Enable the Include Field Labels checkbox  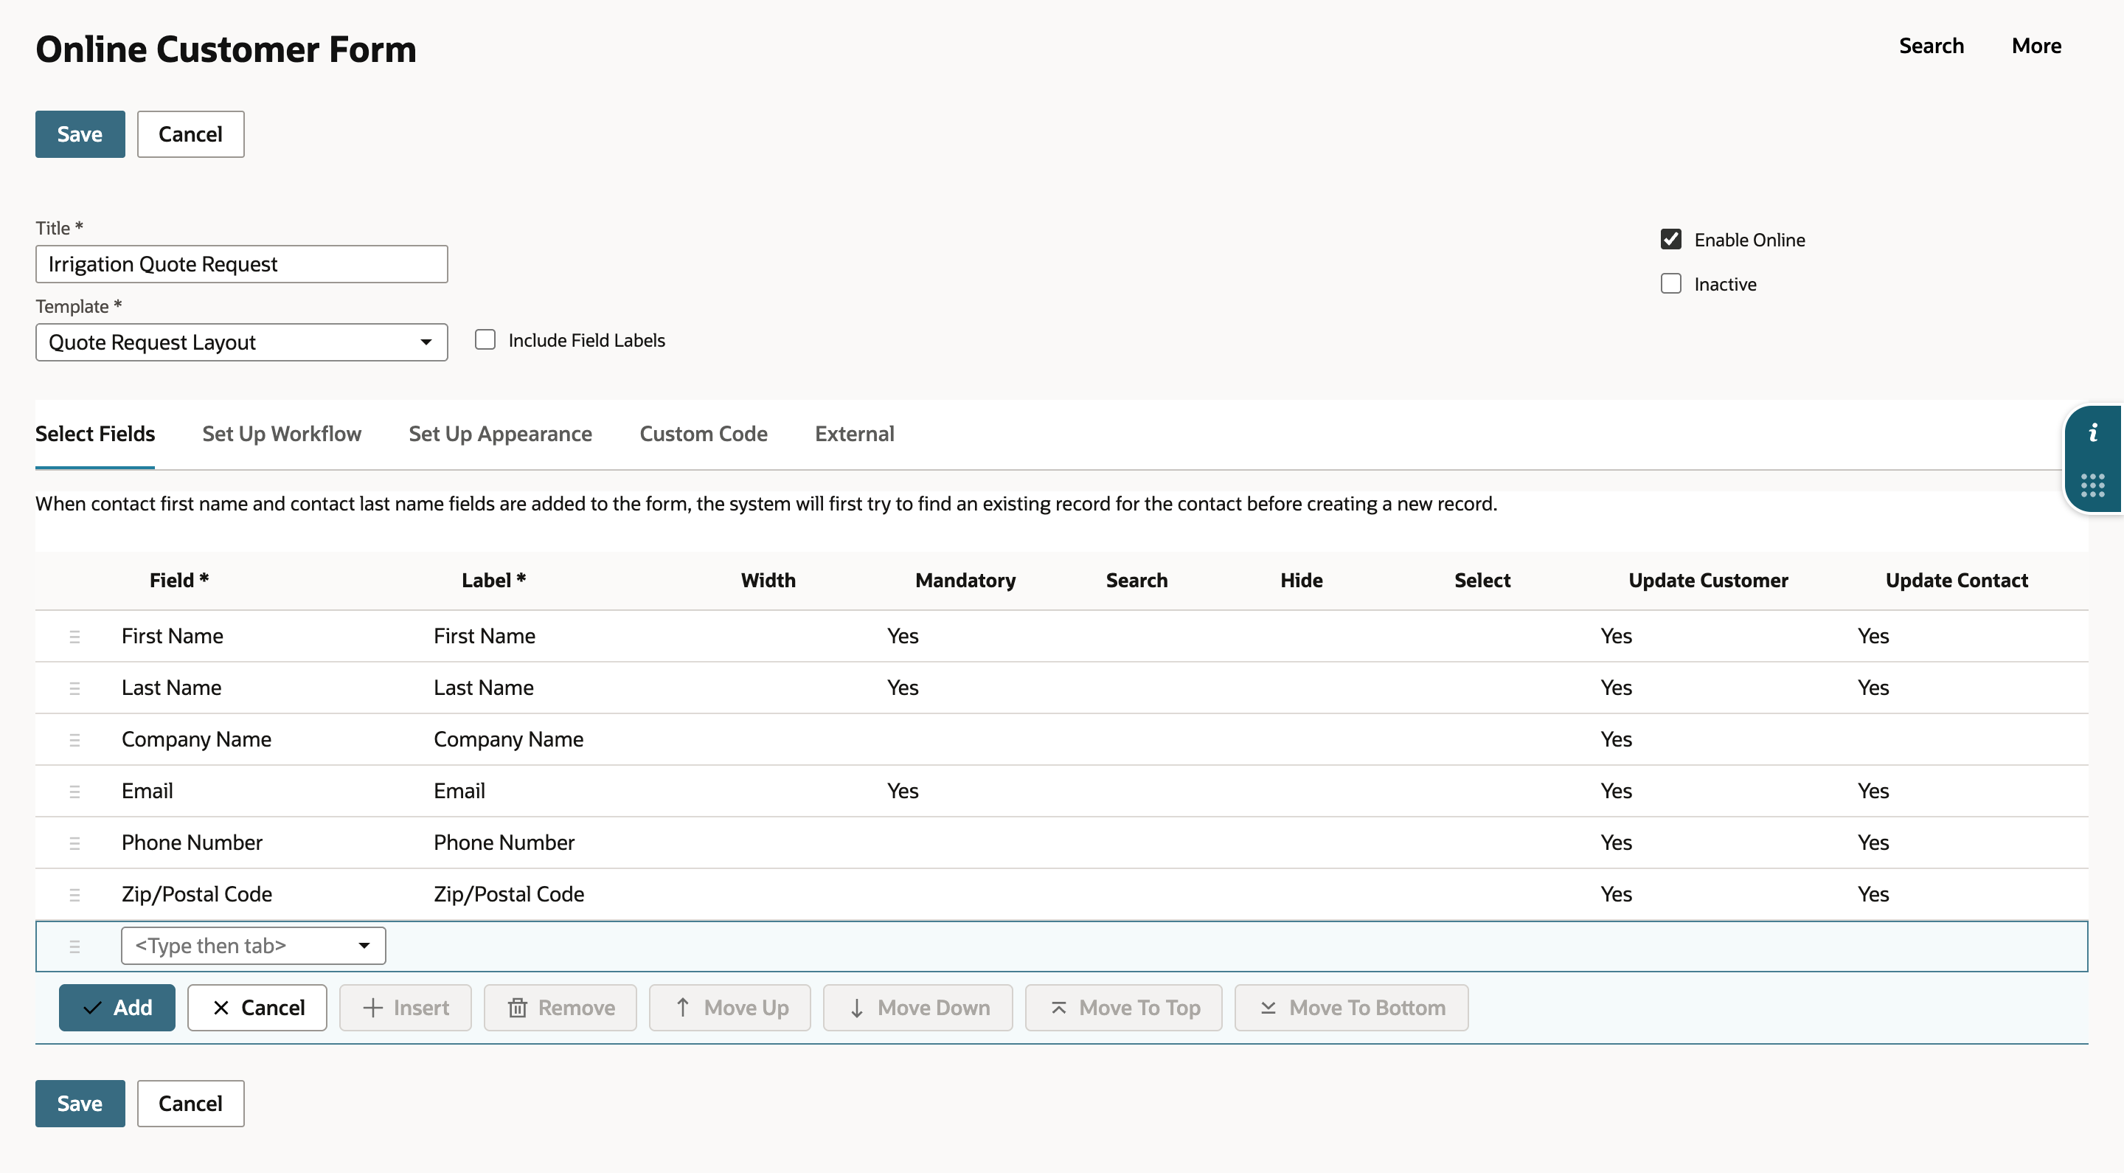coord(485,340)
